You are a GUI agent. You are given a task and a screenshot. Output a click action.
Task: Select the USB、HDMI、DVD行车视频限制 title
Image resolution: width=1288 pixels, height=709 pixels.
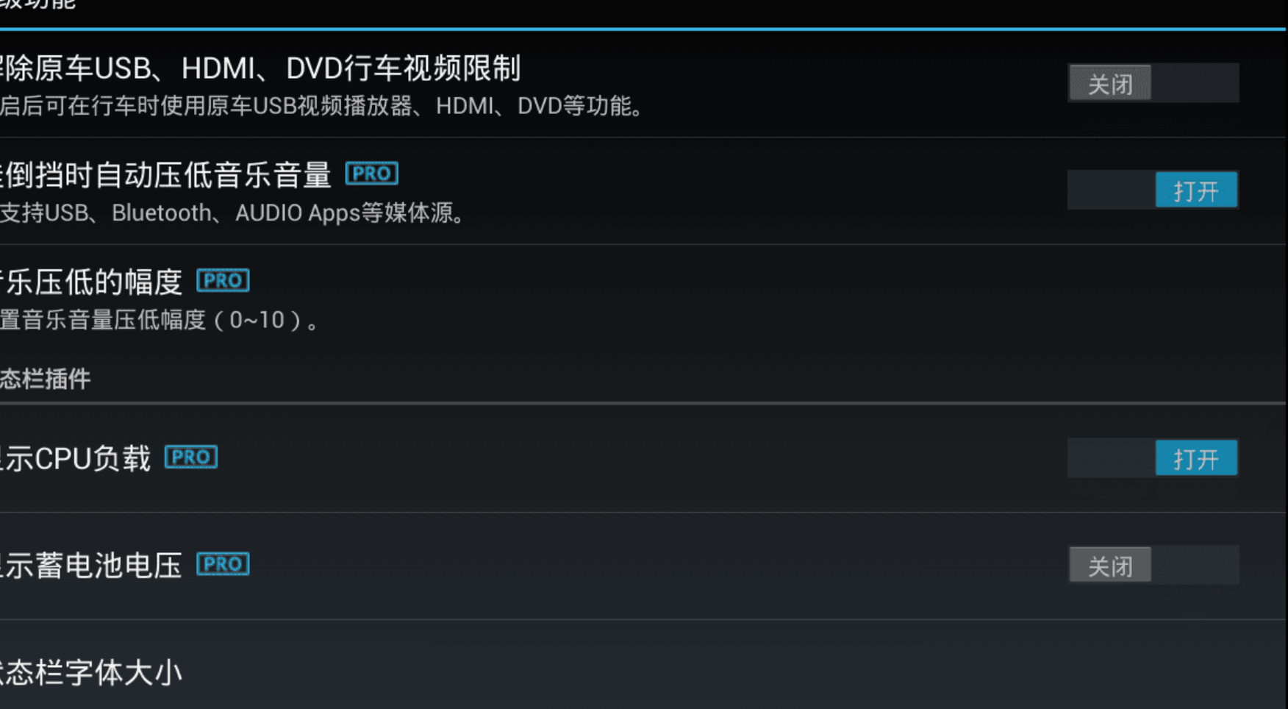click(260, 68)
